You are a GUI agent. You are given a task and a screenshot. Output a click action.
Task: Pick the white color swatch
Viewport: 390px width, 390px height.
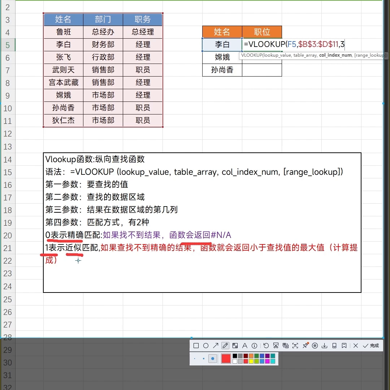click(235, 361)
